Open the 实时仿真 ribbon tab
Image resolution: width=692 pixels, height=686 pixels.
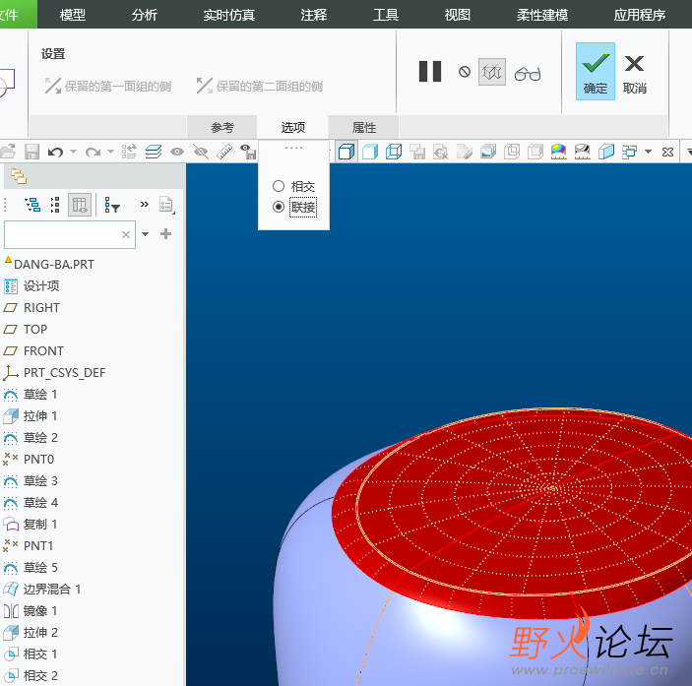pyautogui.click(x=229, y=15)
